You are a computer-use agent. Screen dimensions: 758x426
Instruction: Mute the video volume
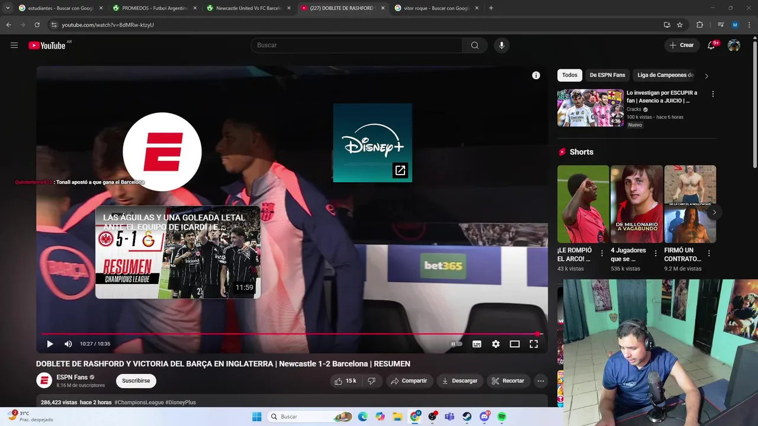(68, 344)
